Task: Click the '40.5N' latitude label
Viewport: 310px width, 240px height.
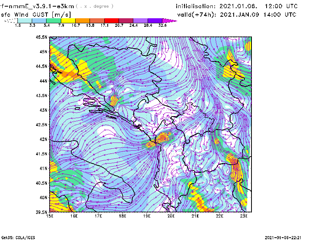Action: click(x=41, y=183)
